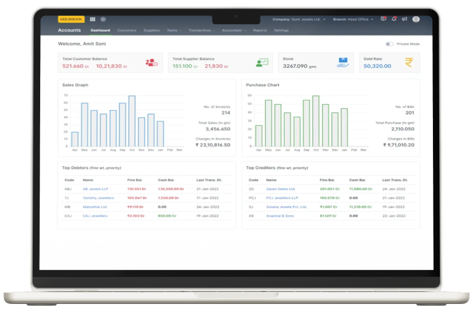The height and width of the screenshot is (312, 476).
Task: Click the rupee Gold Rate icon
Action: coord(408,63)
